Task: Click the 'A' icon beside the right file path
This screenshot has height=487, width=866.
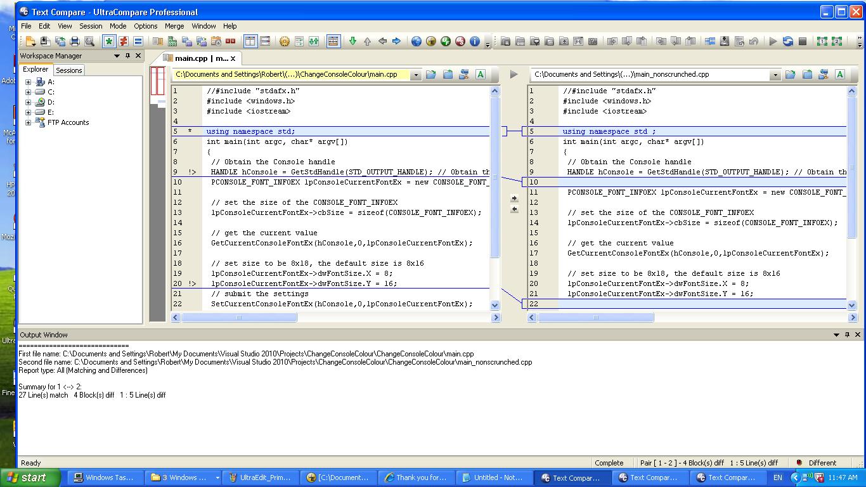Action: click(840, 74)
